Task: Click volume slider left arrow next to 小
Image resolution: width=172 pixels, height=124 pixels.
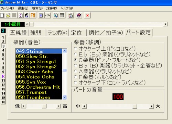Action: point(84,106)
